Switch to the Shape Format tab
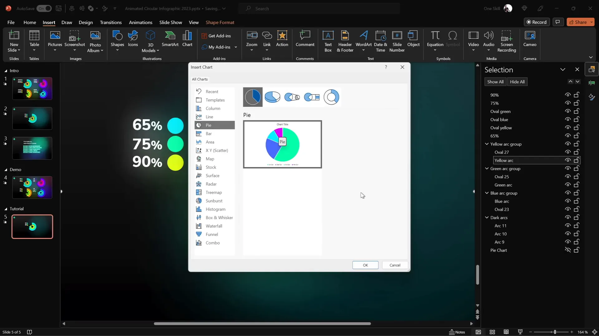This screenshot has height=336, width=599. point(220,22)
